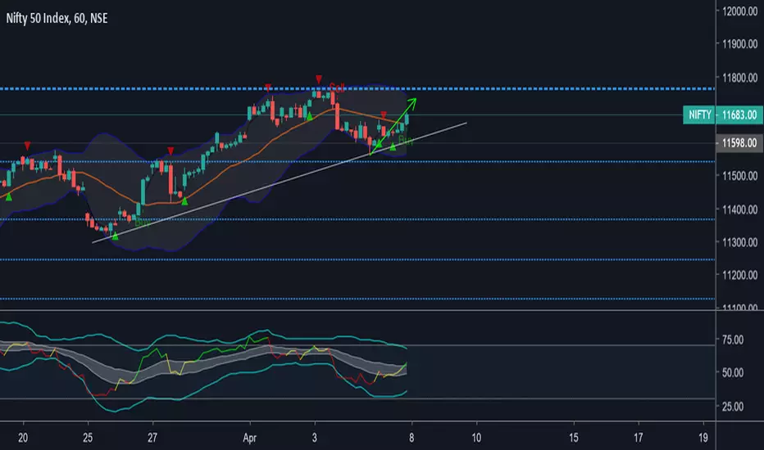Click the date label 15 on time axis

(x=574, y=438)
